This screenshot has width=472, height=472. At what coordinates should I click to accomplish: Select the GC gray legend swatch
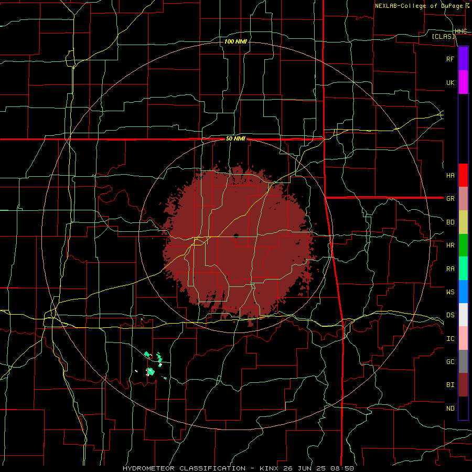tap(463, 361)
